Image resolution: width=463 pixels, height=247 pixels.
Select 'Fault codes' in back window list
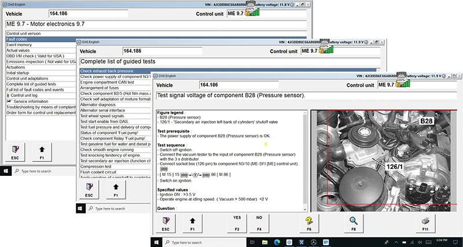(41, 39)
